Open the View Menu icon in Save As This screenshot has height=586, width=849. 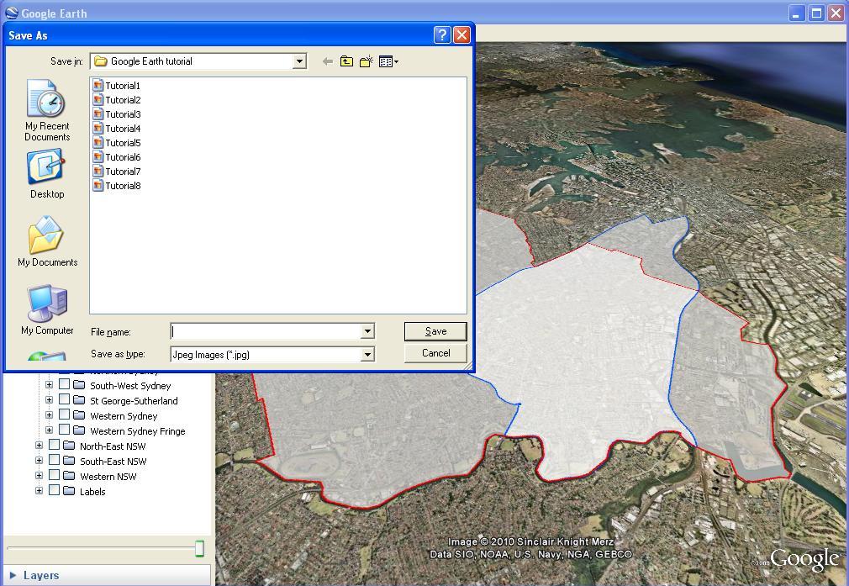388,61
